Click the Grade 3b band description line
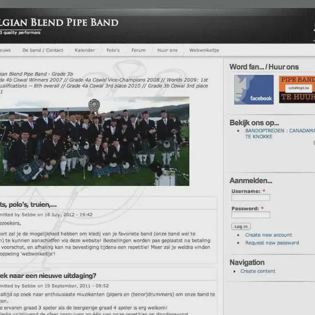Screen dimensions: 315x315 click(36, 74)
